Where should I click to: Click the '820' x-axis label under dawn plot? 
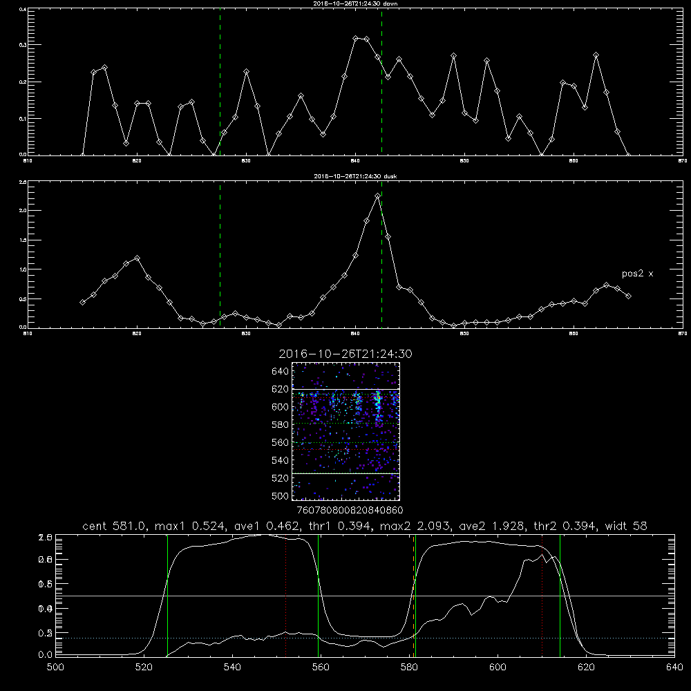click(x=137, y=161)
